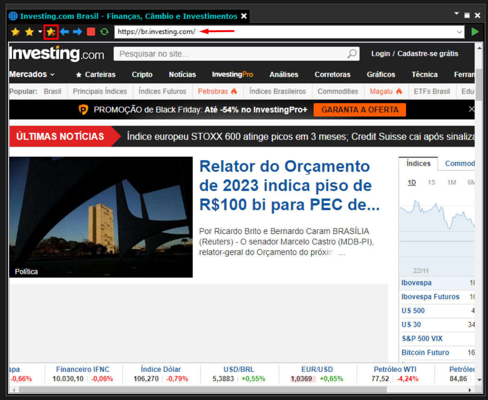Open the Carteiras menu item

pyautogui.click(x=96, y=74)
